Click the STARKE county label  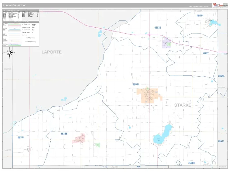[x=183, y=105]
